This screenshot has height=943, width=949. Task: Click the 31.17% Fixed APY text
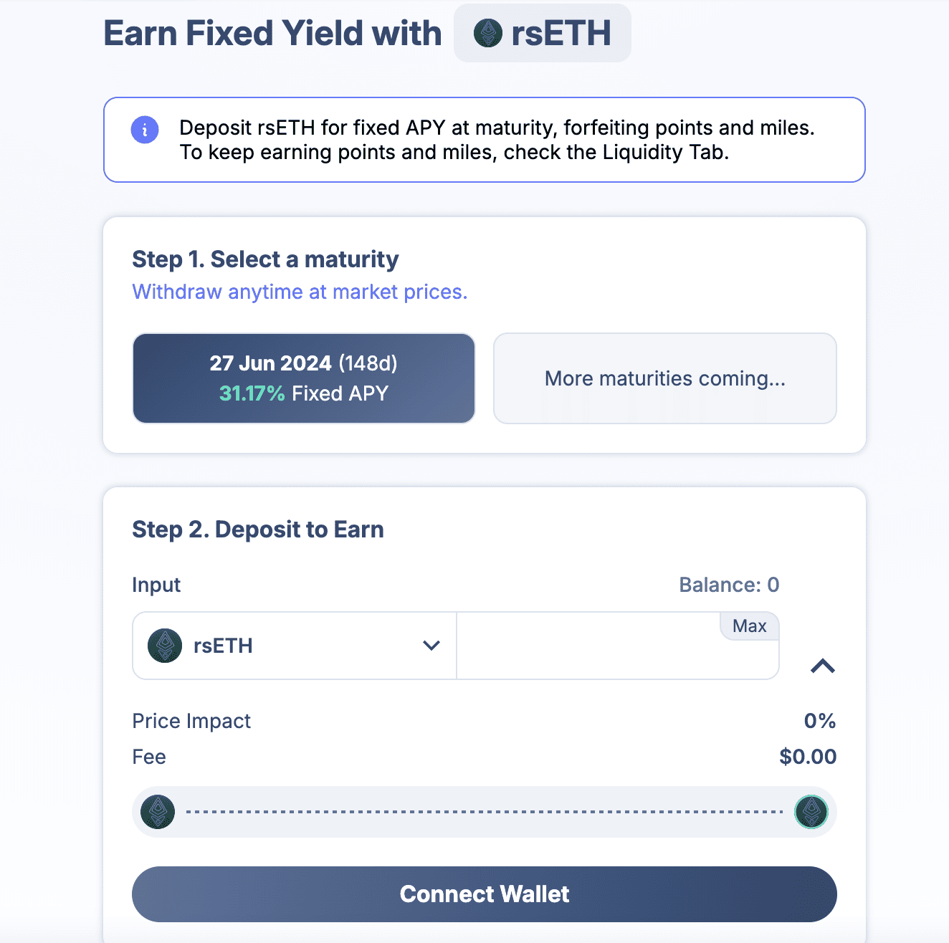304,393
